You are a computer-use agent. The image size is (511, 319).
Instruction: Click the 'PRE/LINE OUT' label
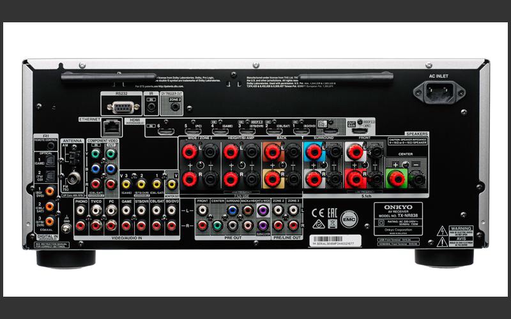coord(287,238)
